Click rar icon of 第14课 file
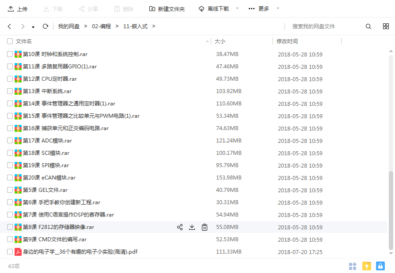 (x=18, y=104)
